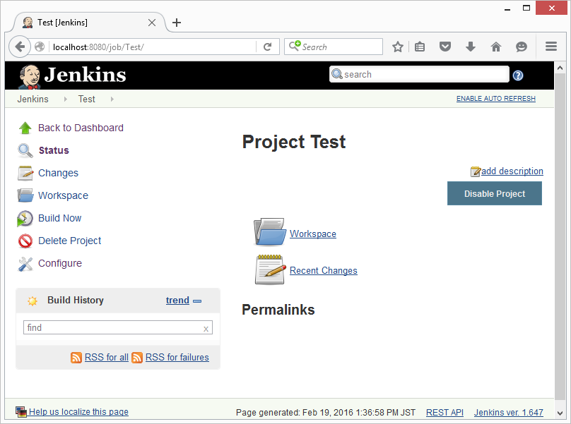The image size is (571, 424).
Task: Click the Changes notepad icon in sidebar
Action: [x=25, y=173]
